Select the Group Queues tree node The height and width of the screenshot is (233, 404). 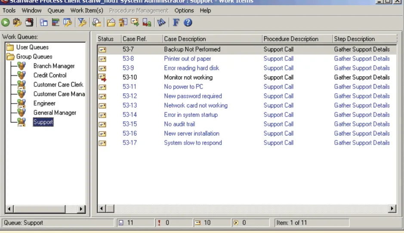34,56
